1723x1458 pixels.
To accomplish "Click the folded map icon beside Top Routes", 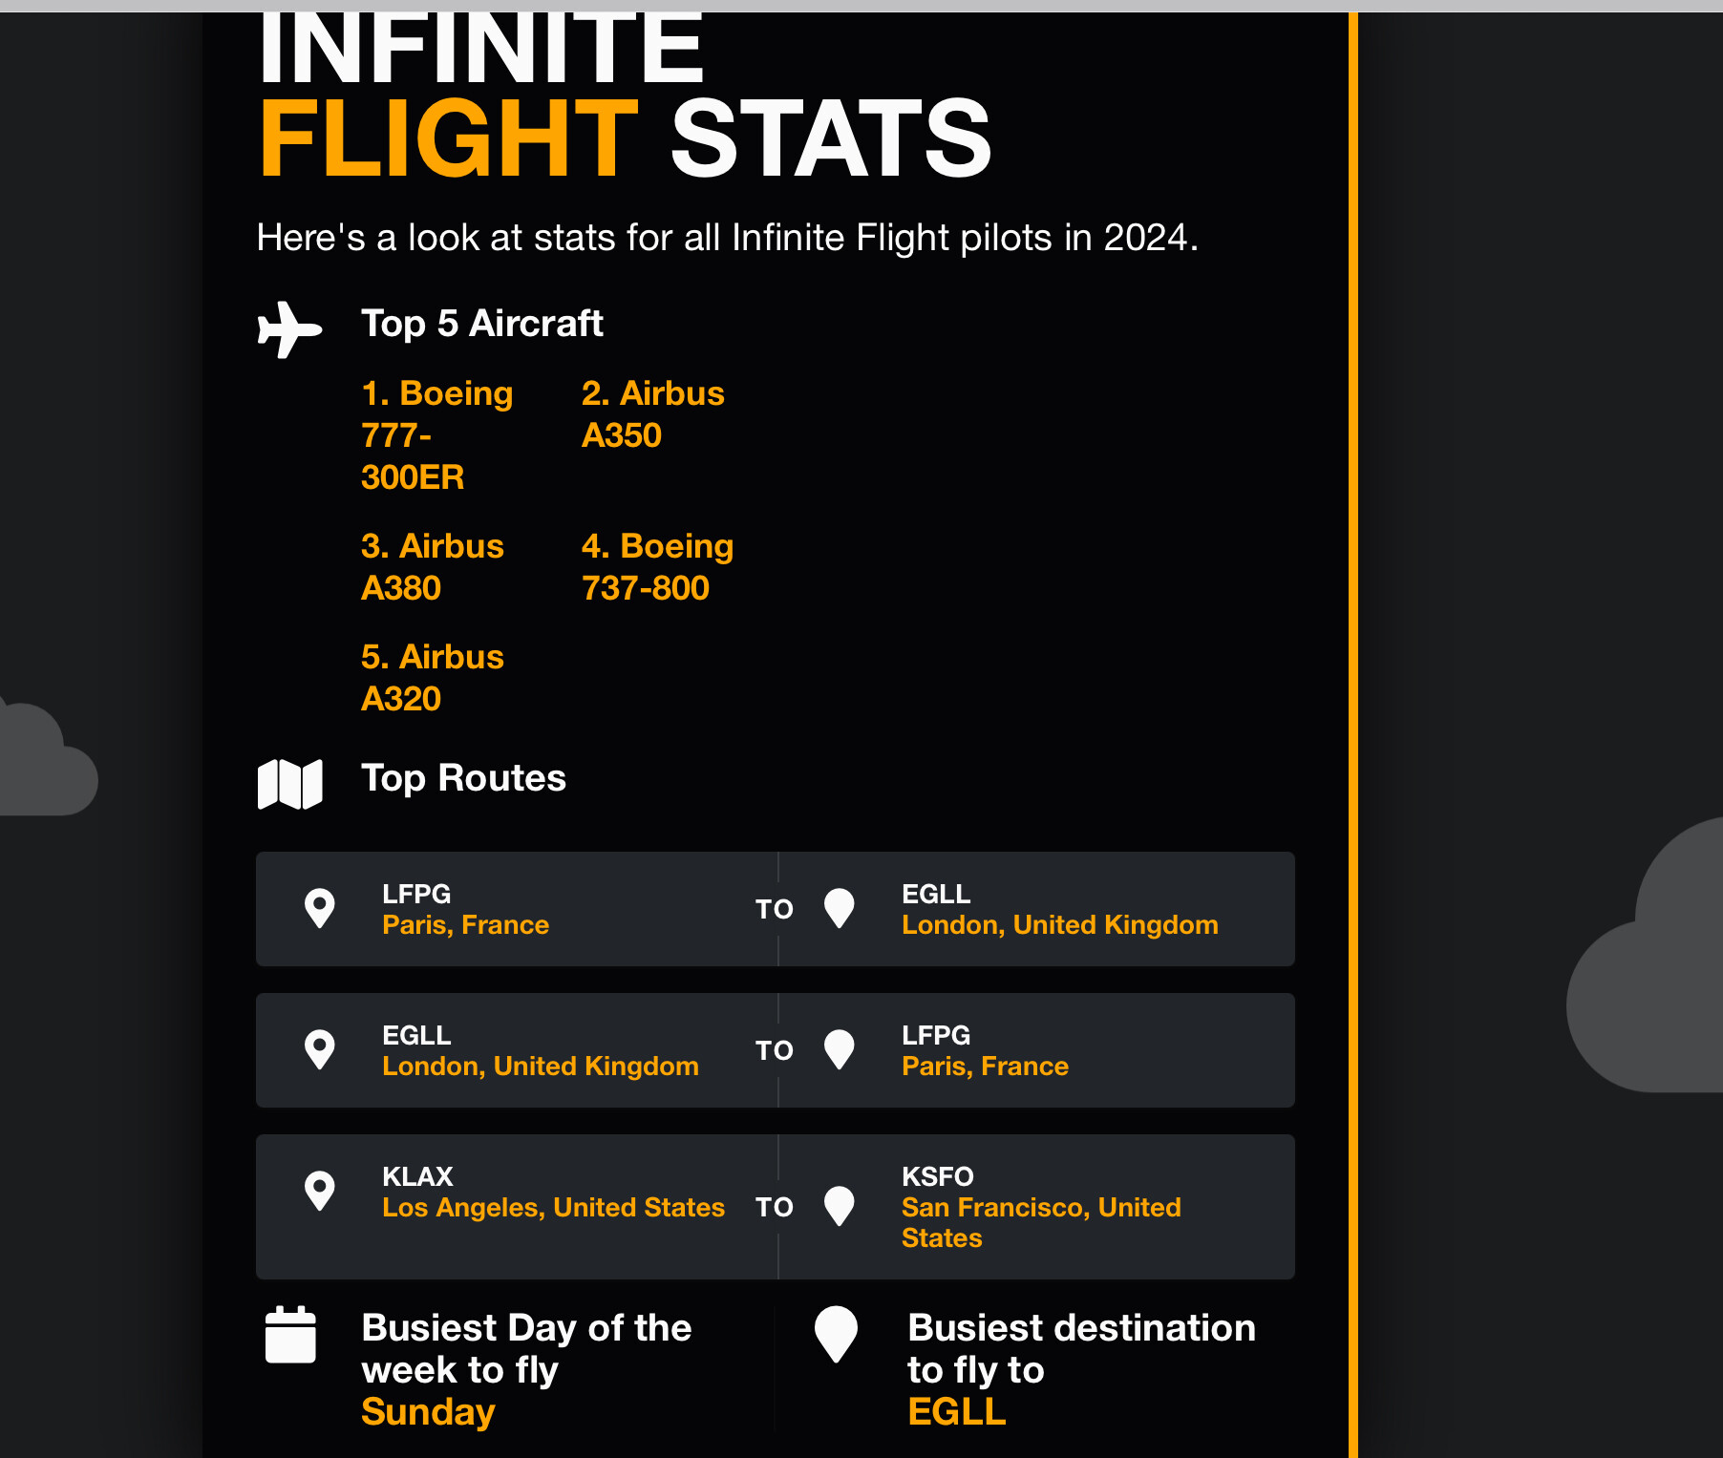I will point(290,784).
